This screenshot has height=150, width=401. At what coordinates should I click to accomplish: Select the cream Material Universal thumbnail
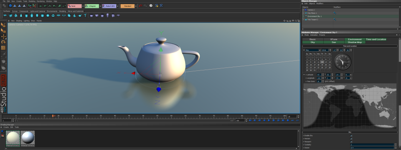click(13, 138)
